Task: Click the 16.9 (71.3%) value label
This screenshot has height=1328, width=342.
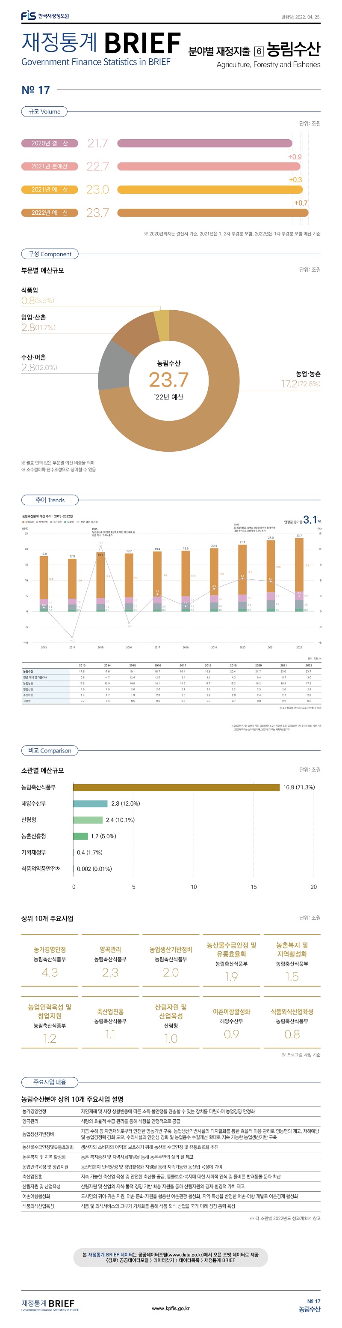Action: [299, 787]
